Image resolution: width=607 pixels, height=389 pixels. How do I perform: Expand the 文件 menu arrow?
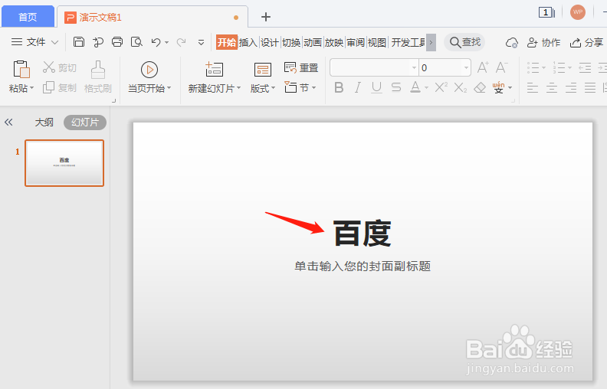[x=55, y=42]
